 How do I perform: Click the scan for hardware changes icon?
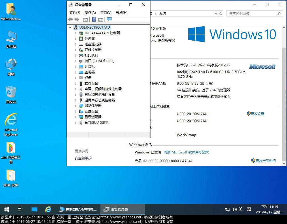click(x=109, y=19)
